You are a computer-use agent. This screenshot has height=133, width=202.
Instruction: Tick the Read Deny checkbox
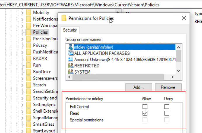coord(167,113)
